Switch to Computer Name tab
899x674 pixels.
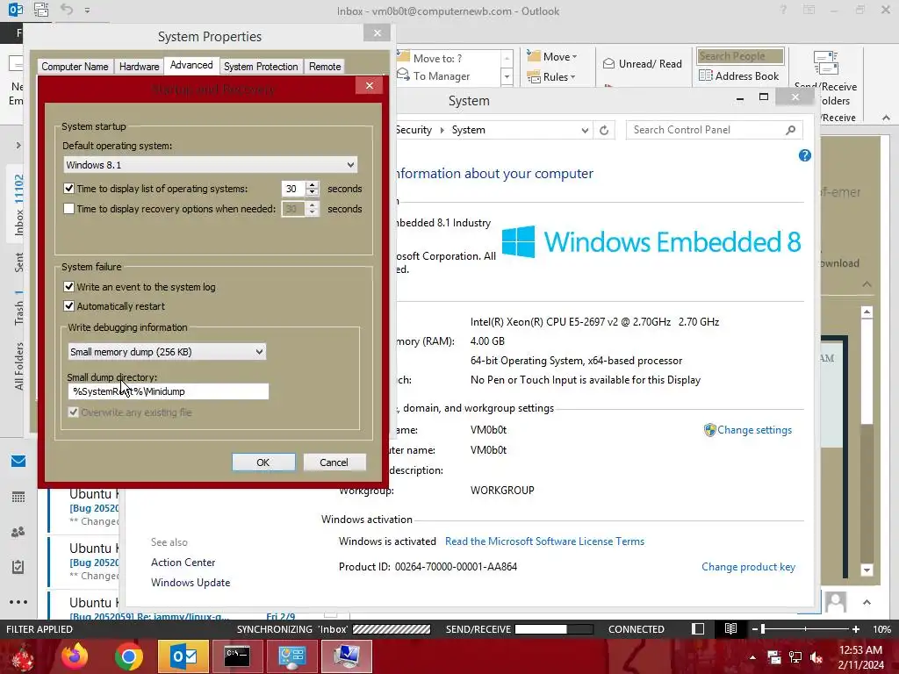coord(75,67)
